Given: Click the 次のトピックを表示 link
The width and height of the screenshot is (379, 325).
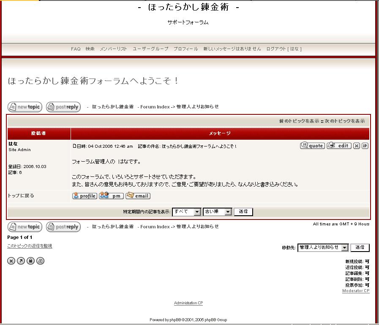Looking at the screenshot, I should point(345,121).
